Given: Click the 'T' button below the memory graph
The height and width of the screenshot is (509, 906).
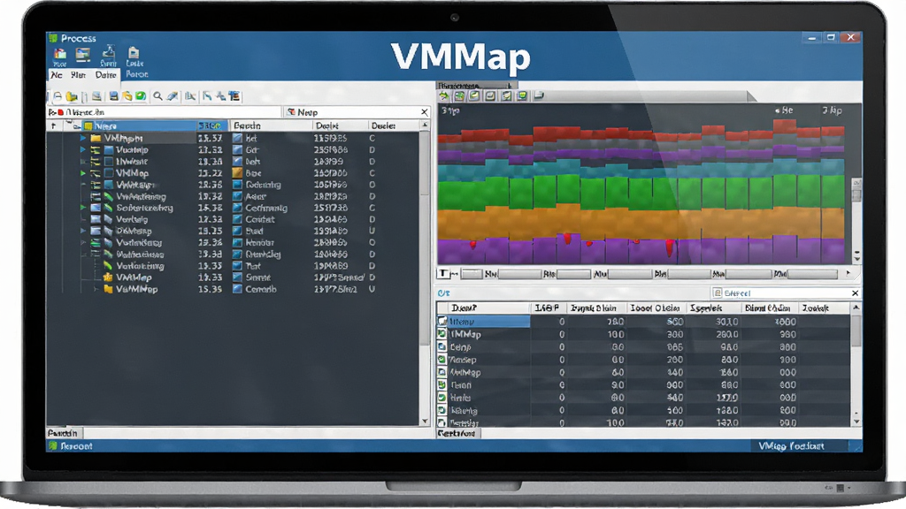Looking at the screenshot, I should point(443,273).
